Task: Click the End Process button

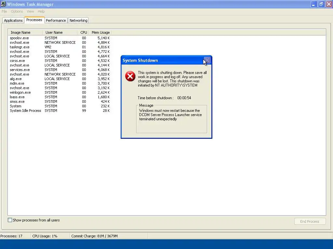Action: (310, 221)
